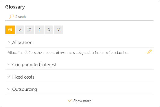Select the Allocation term title
The image size is (160, 107).
click(x=22, y=42)
